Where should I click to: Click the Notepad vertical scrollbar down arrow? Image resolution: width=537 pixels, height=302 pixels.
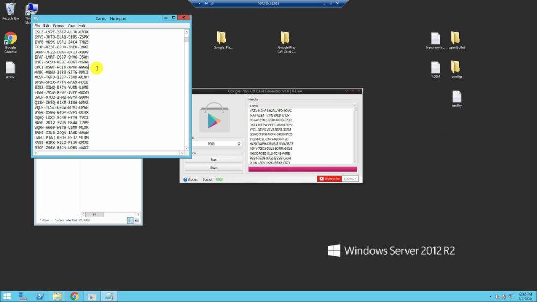click(187, 148)
